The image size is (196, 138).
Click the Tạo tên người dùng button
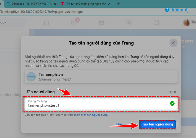[157, 124]
